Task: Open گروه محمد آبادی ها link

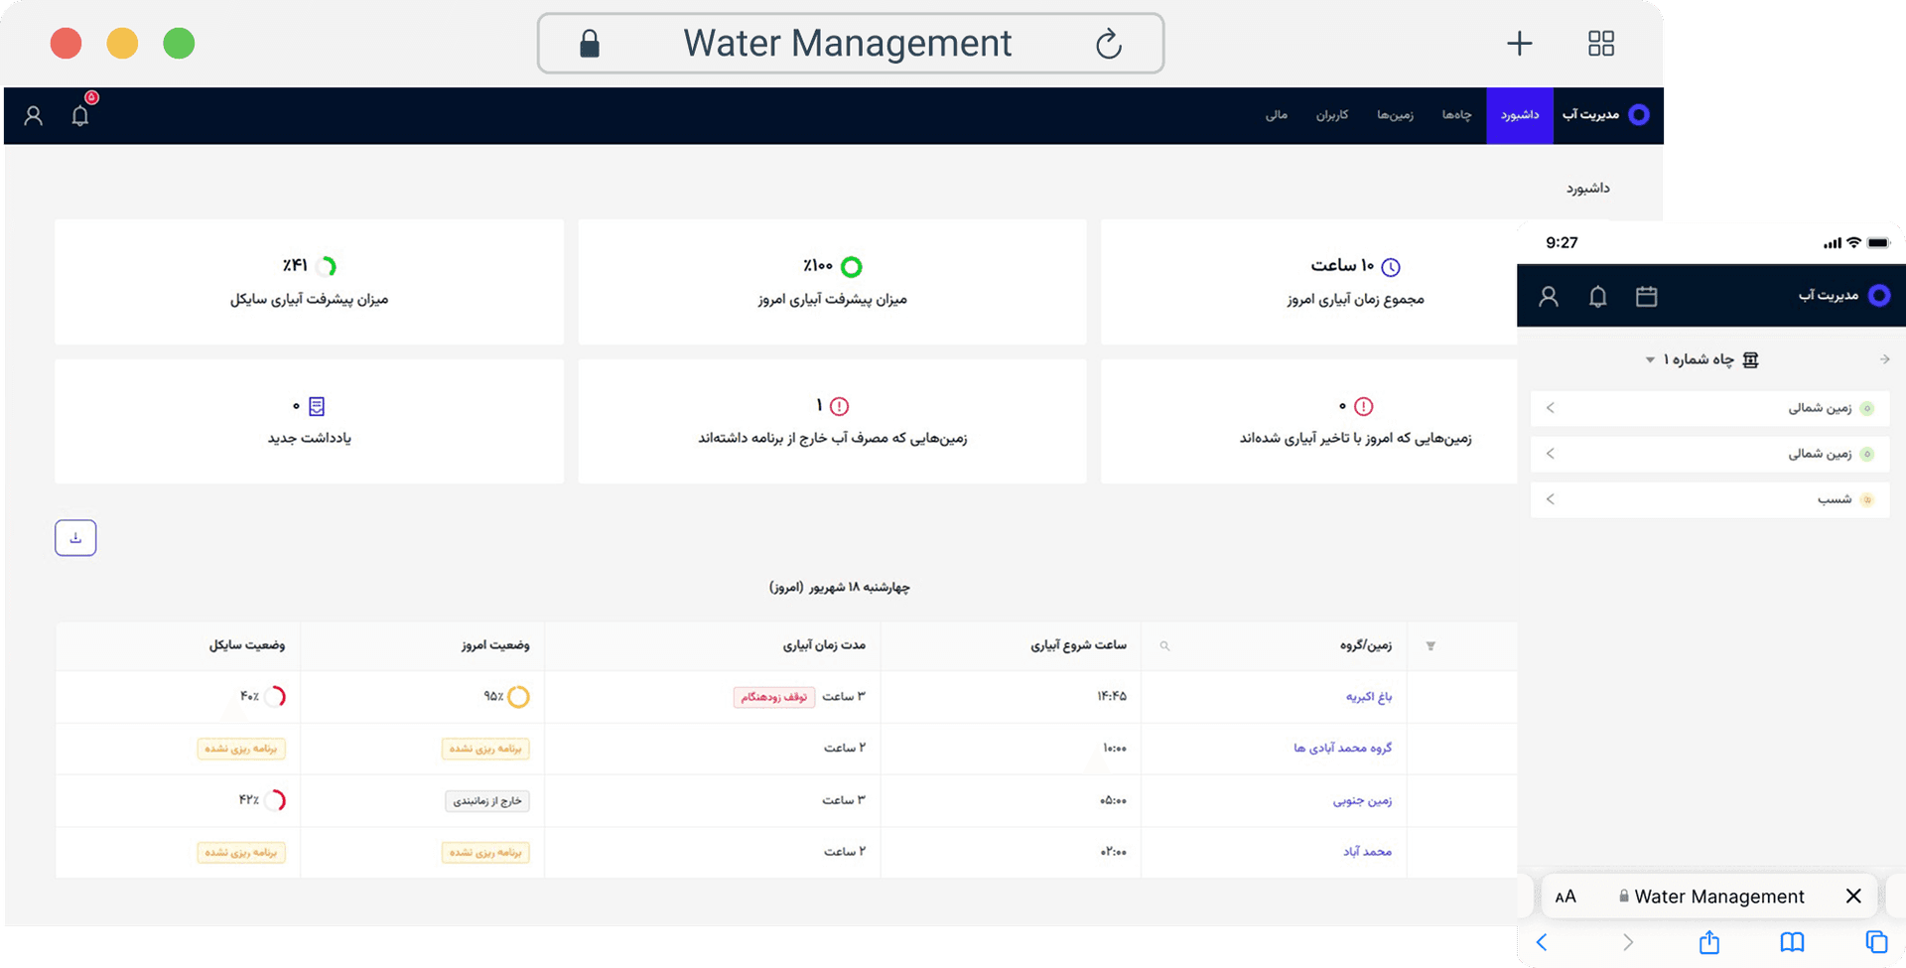Action: [x=1342, y=748]
